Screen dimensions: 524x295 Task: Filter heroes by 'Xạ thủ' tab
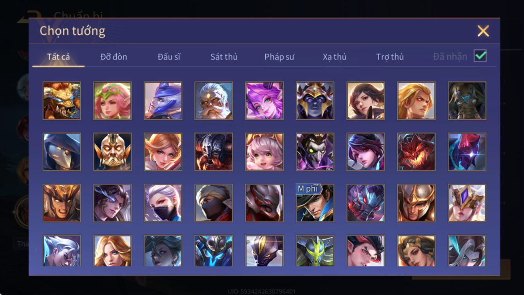coord(335,57)
